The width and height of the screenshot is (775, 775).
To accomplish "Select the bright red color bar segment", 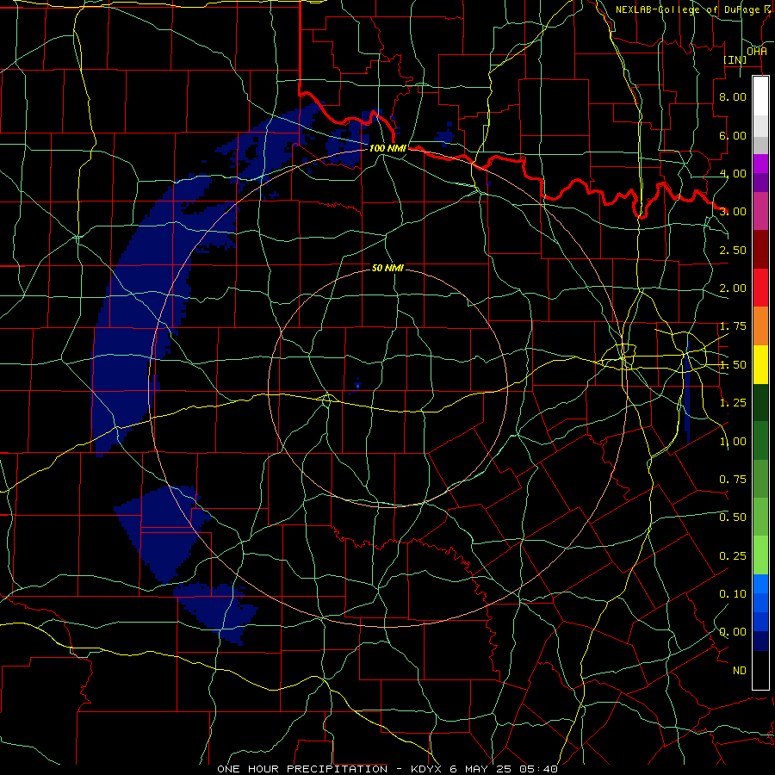I will [x=760, y=288].
